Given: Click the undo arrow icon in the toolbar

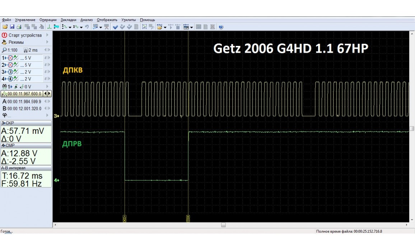Looking at the screenshot, I should [x=87, y=27].
